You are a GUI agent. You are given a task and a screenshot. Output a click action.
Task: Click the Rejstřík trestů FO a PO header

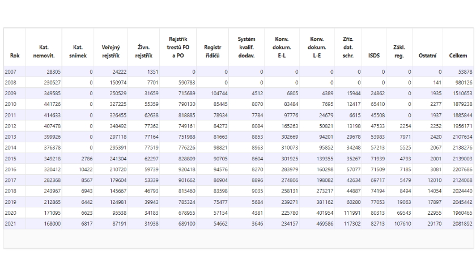(178, 48)
